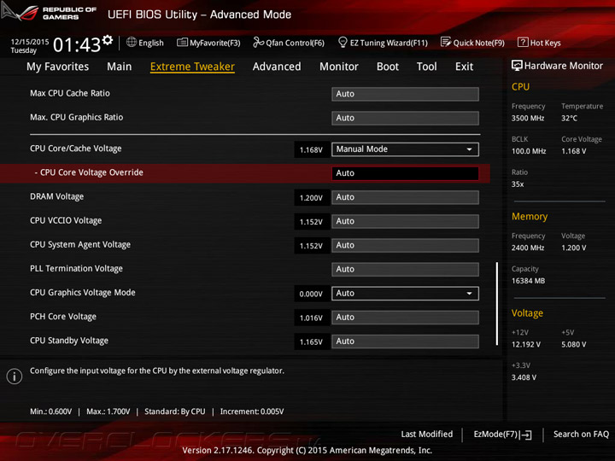Viewport: 615px width, 461px height.
Task: Click Last Modified
Action: tap(426, 435)
